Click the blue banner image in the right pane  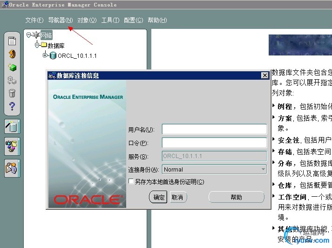coord(300,45)
